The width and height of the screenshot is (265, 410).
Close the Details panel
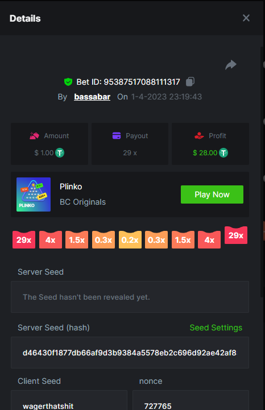coord(246,18)
